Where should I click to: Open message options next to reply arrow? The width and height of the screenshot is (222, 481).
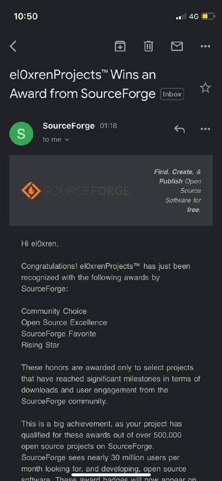tap(205, 129)
